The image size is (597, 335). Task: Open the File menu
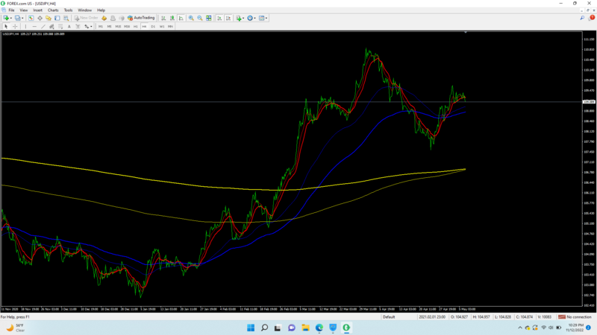point(11,10)
